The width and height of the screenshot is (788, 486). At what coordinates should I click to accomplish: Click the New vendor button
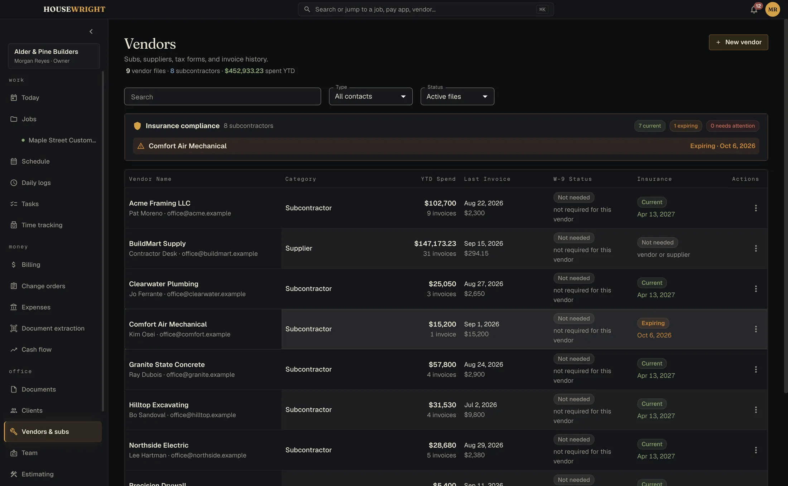pyautogui.click(x=738, y=42)
